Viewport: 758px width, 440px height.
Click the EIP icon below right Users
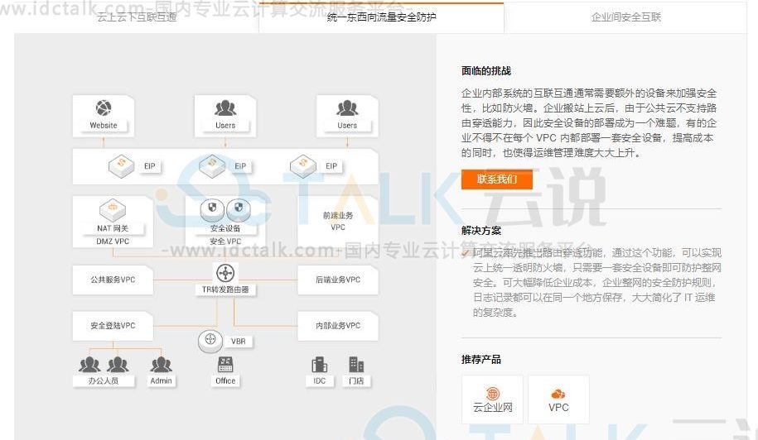303,165
